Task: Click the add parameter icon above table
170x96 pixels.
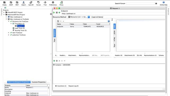Action: (x=58, y=21)
